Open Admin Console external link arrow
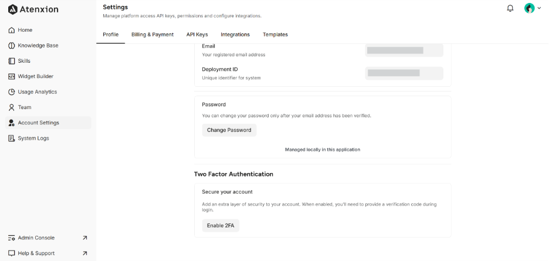The image size is (549, 261). [84, 238]
